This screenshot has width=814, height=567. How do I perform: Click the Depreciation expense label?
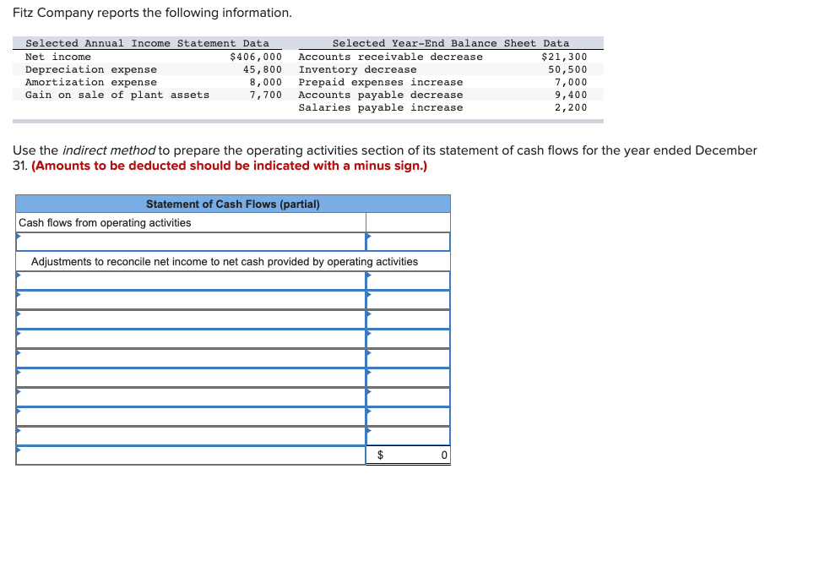(91, 69)
